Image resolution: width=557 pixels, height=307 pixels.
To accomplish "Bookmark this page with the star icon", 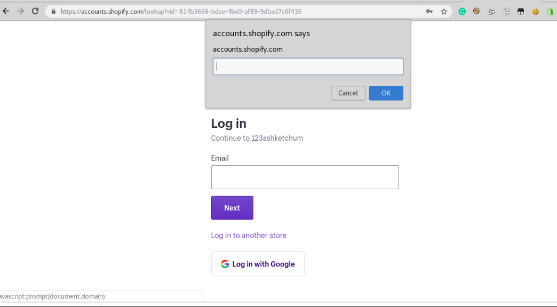I will point(444,11).
